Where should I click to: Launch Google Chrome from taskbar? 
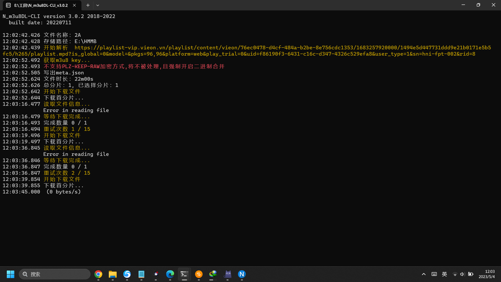click(98, 274)
